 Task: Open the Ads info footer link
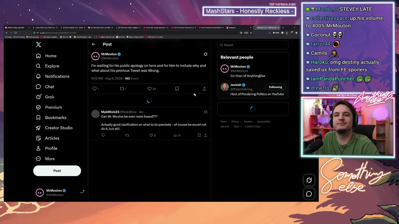(224, 127)
